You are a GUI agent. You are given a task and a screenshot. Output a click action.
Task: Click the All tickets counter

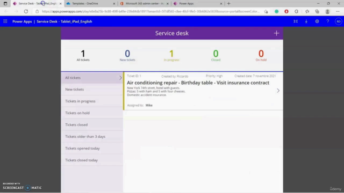83,55
